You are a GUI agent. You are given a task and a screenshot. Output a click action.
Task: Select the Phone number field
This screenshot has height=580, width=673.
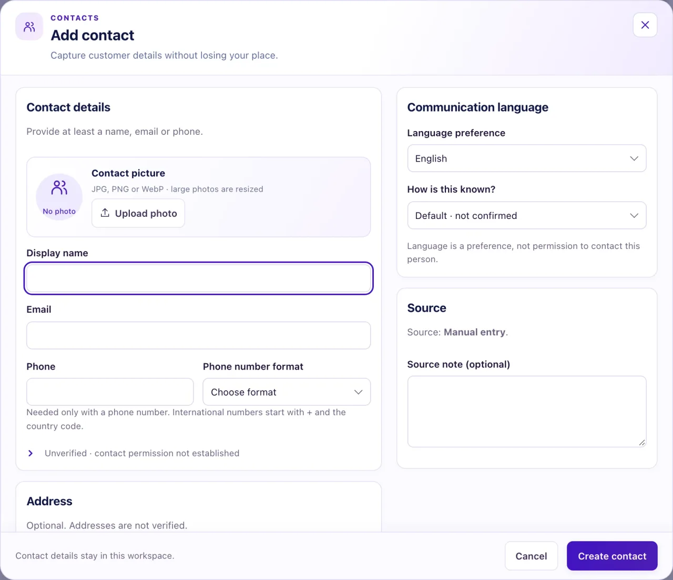click(110, 392)
